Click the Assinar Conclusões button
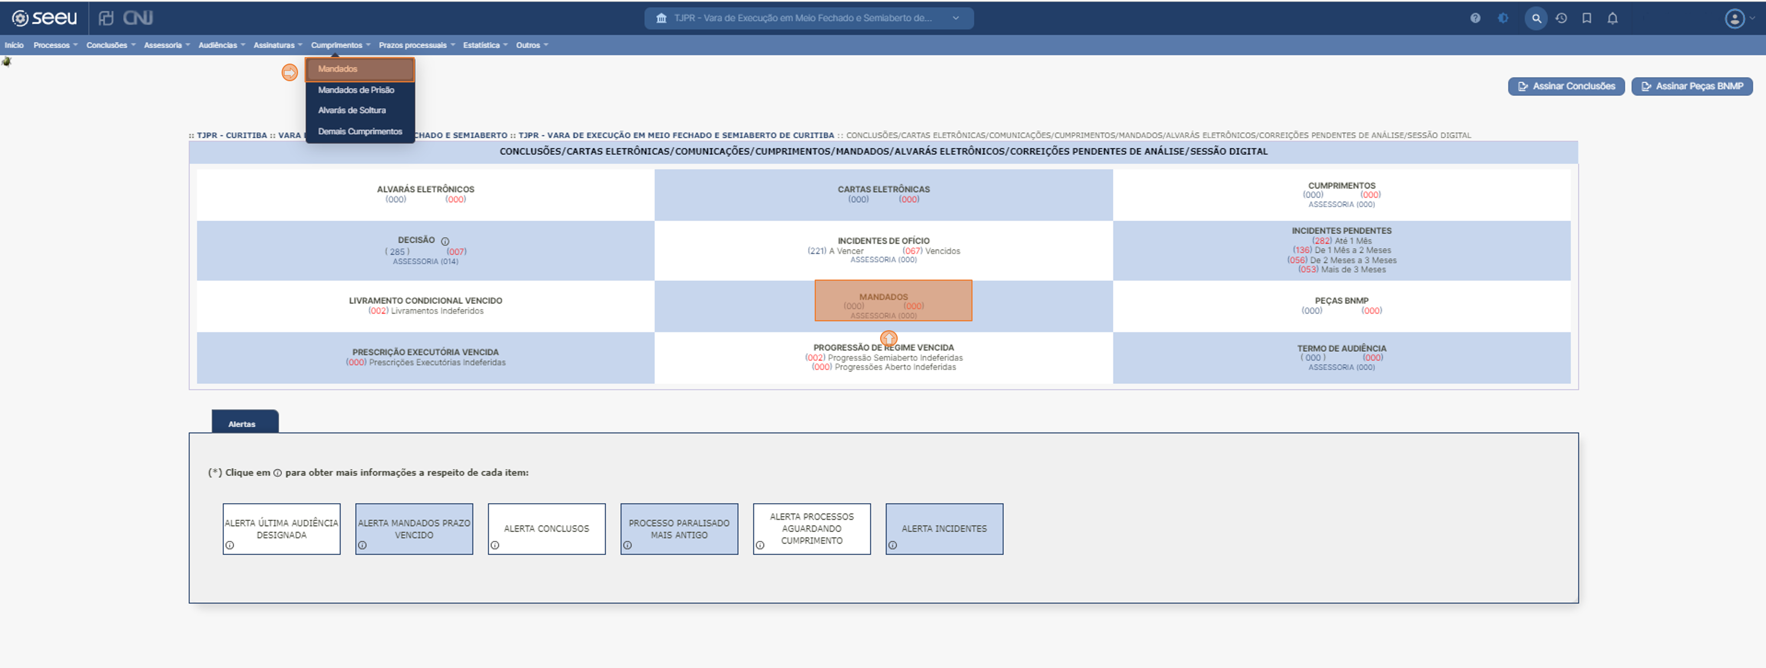The image size is (1766, 668). (1566, 87)
